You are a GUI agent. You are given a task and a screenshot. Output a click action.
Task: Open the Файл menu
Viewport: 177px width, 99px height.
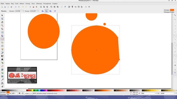(2, 4)
